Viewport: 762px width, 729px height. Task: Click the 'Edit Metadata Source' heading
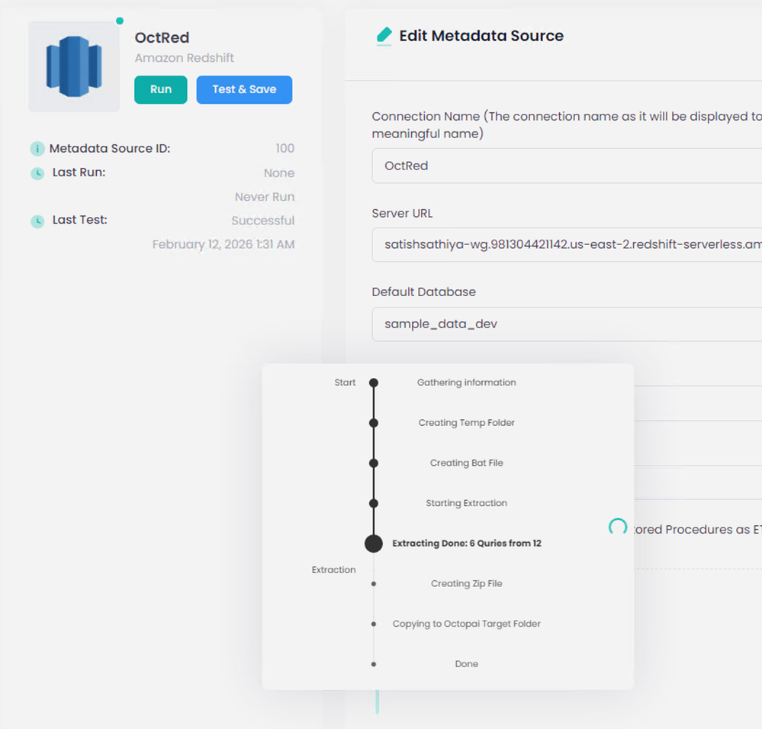click(481, 36)
